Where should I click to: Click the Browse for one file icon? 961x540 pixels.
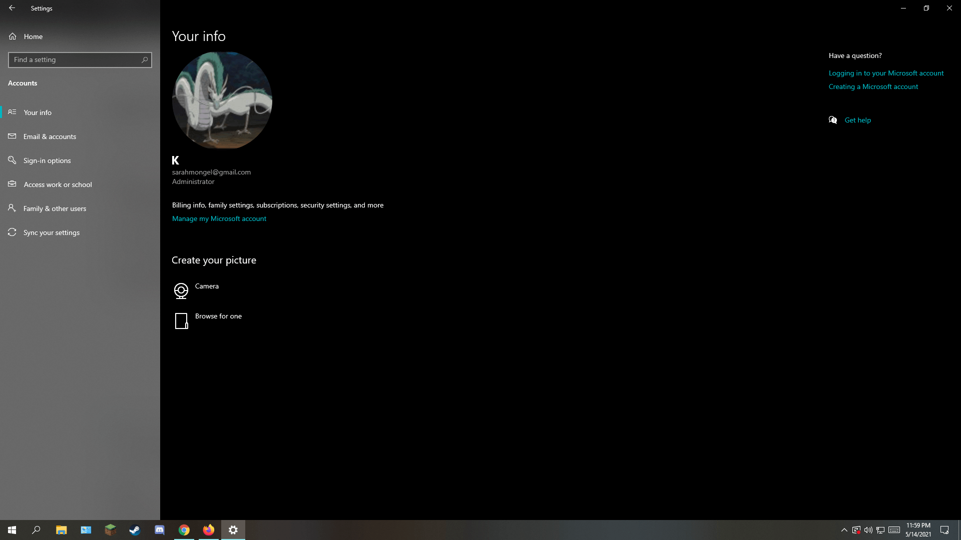(181, 320)
